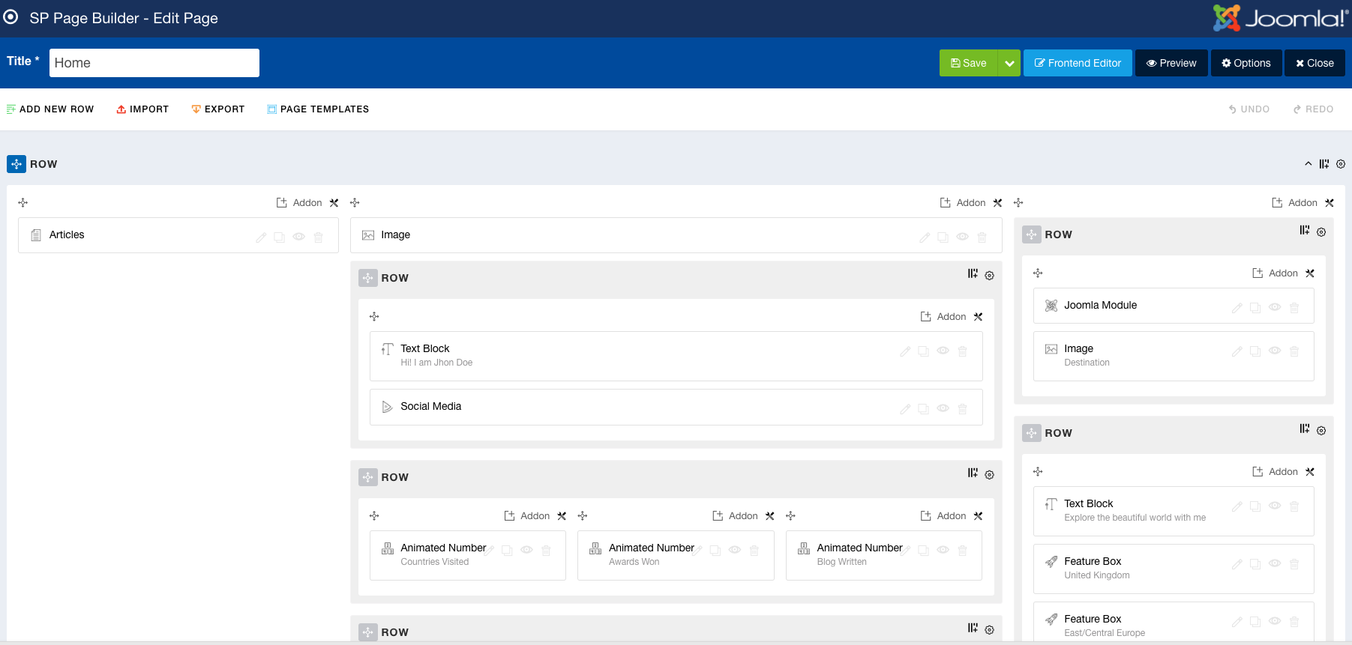
Task: Click Import in the toolbar
Action: click(142, 109)
